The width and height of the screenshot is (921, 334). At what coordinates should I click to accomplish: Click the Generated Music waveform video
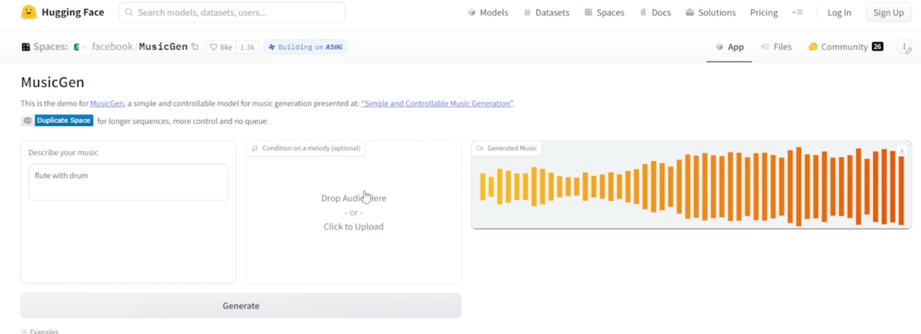(x=691, y=186)
